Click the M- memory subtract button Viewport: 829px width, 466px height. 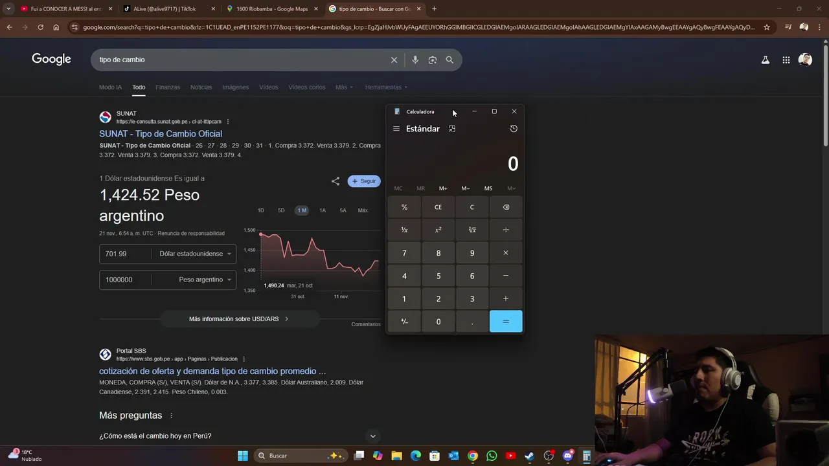pos(466,188)
